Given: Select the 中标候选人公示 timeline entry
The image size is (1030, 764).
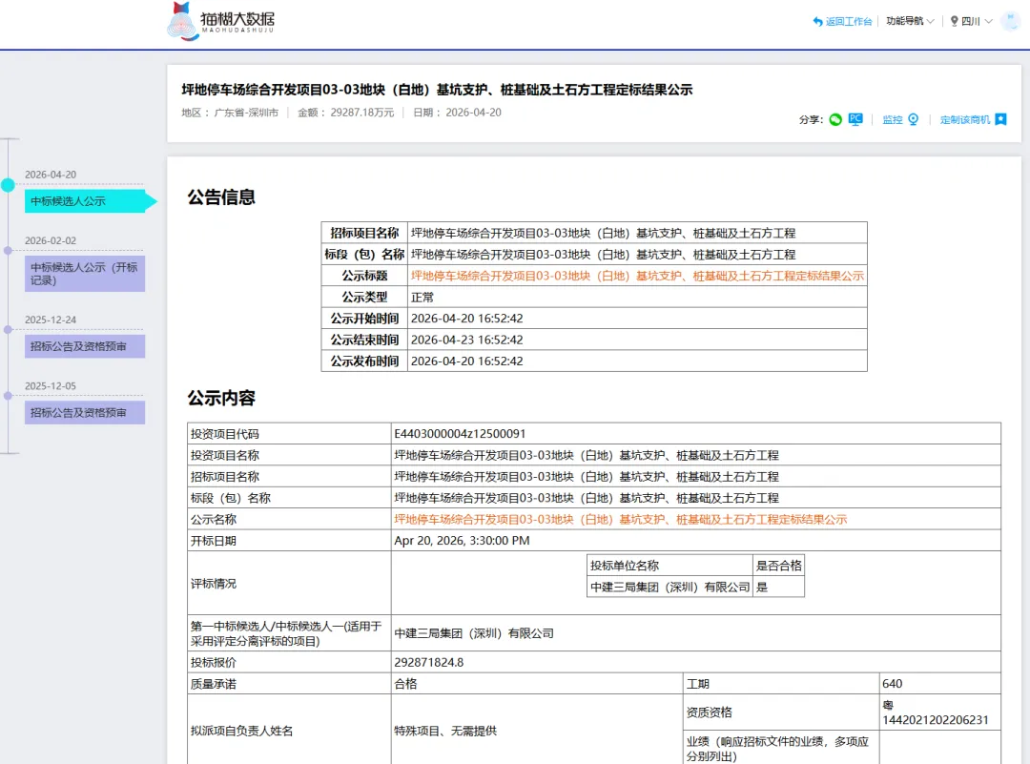Looking at the screenshot, I should pyautogui.click(x=86, y=201).
